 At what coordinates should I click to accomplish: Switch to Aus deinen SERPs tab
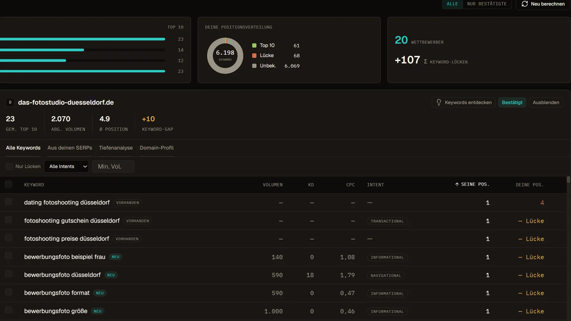(70, 148)
